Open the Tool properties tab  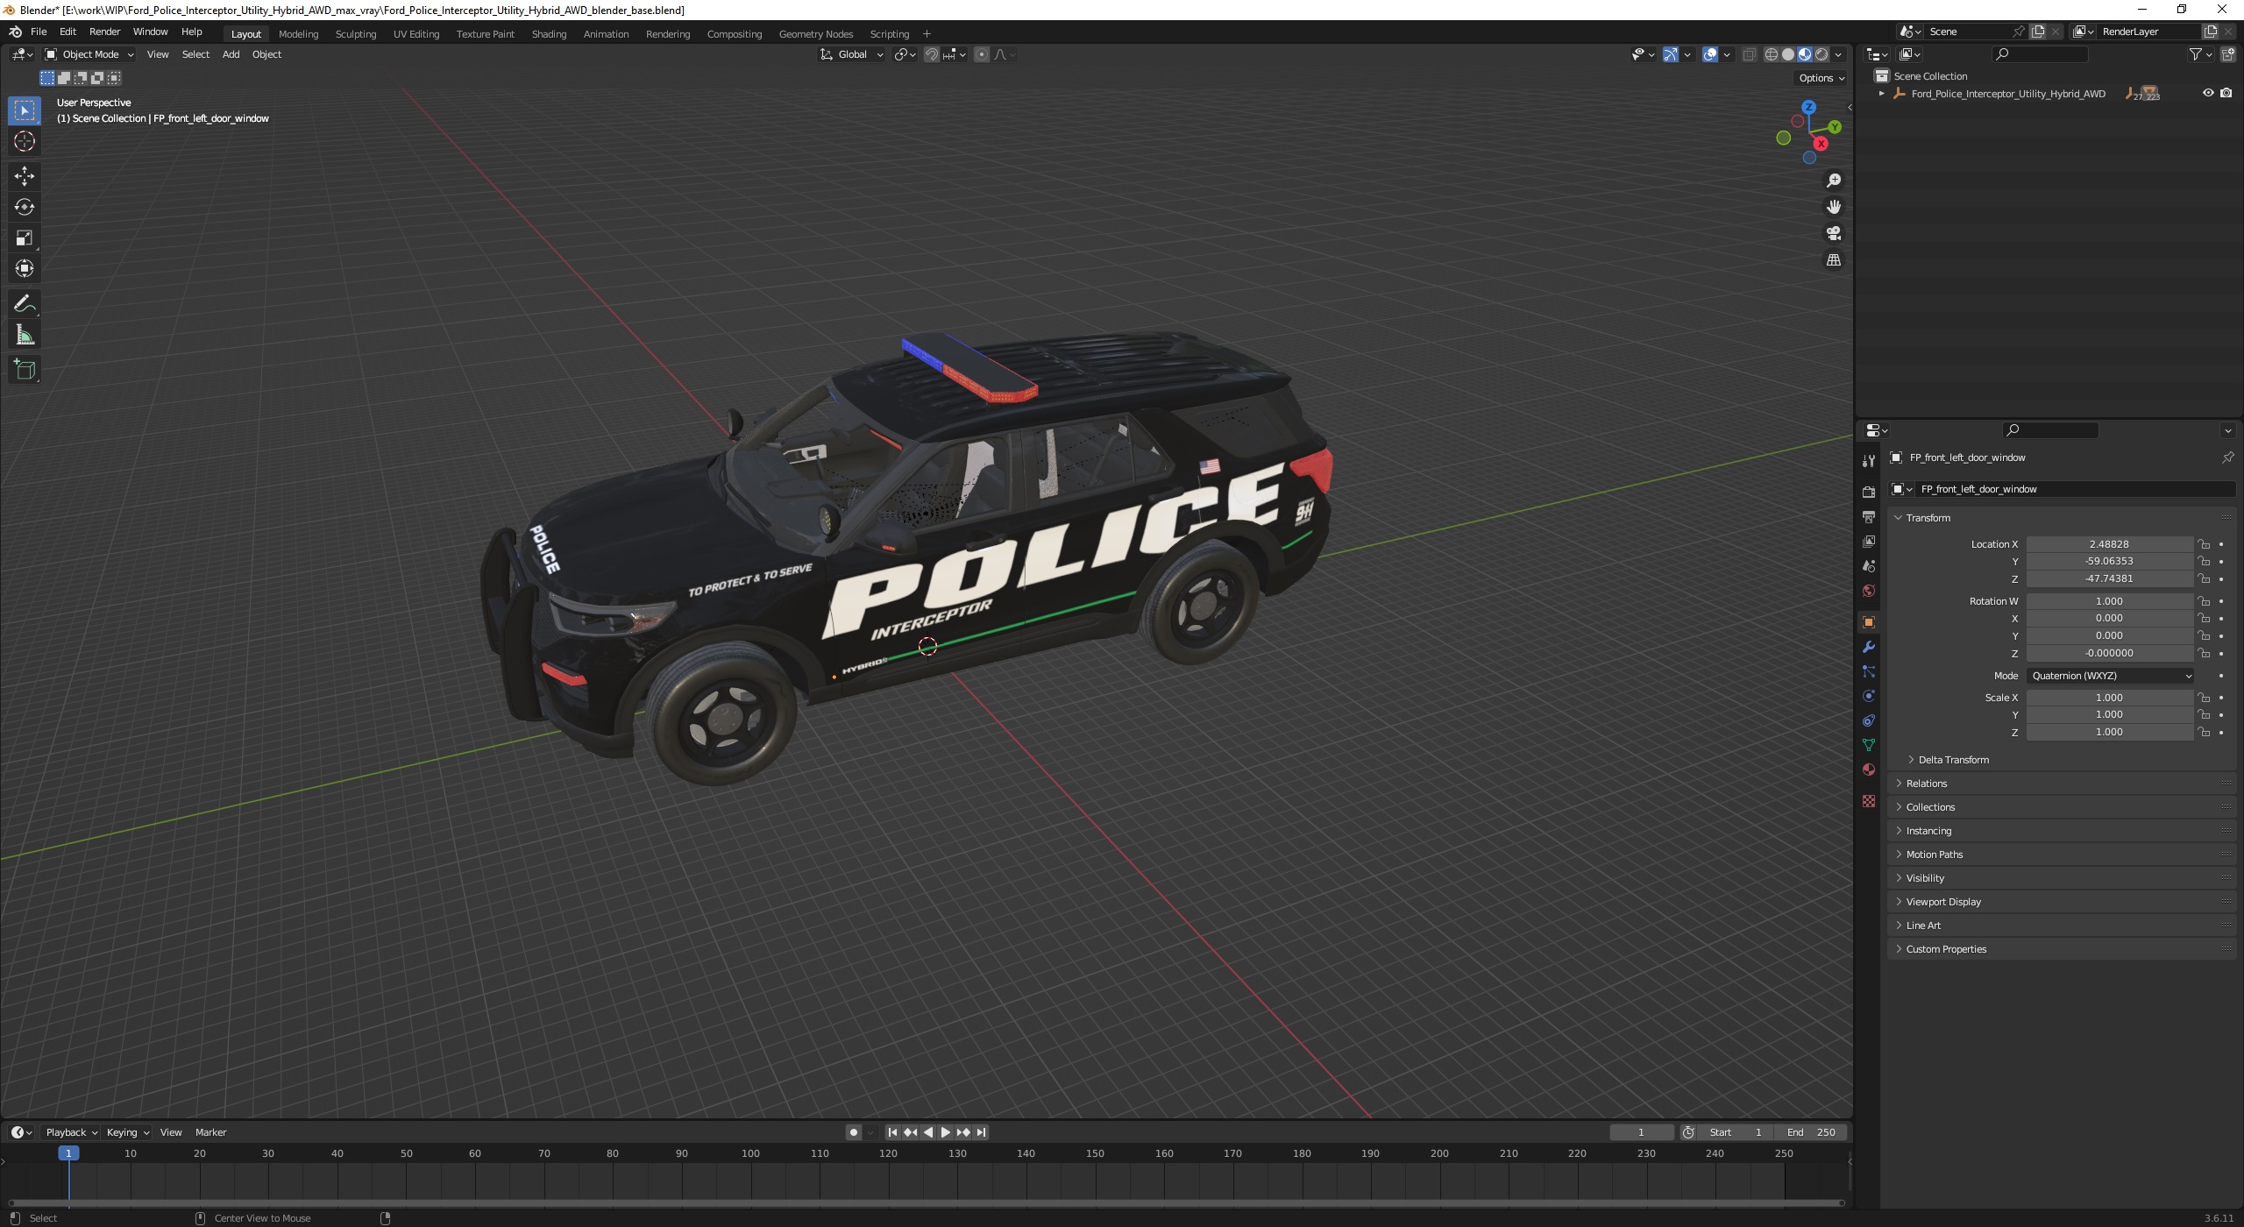click(x=1868, y=460)
